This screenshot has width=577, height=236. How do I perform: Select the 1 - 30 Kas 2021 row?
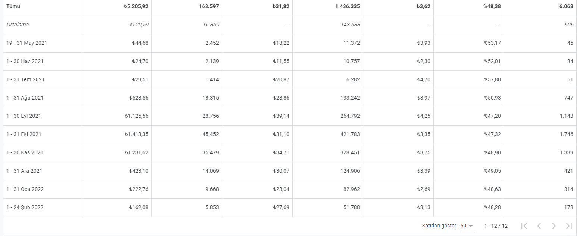pos(290,152)
